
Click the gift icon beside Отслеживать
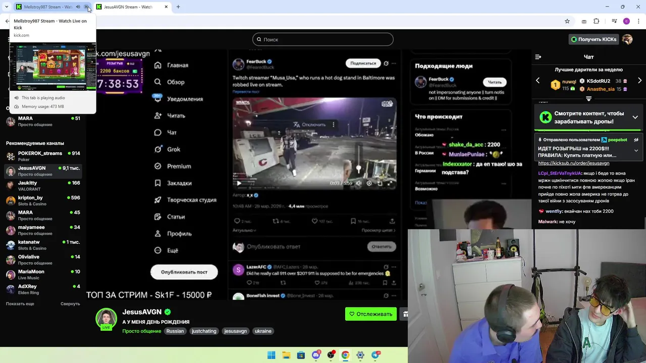click(x=404, y=314)
